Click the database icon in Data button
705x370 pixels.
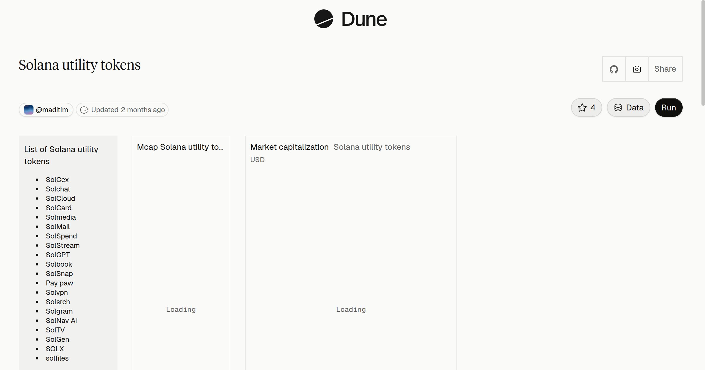618,107
